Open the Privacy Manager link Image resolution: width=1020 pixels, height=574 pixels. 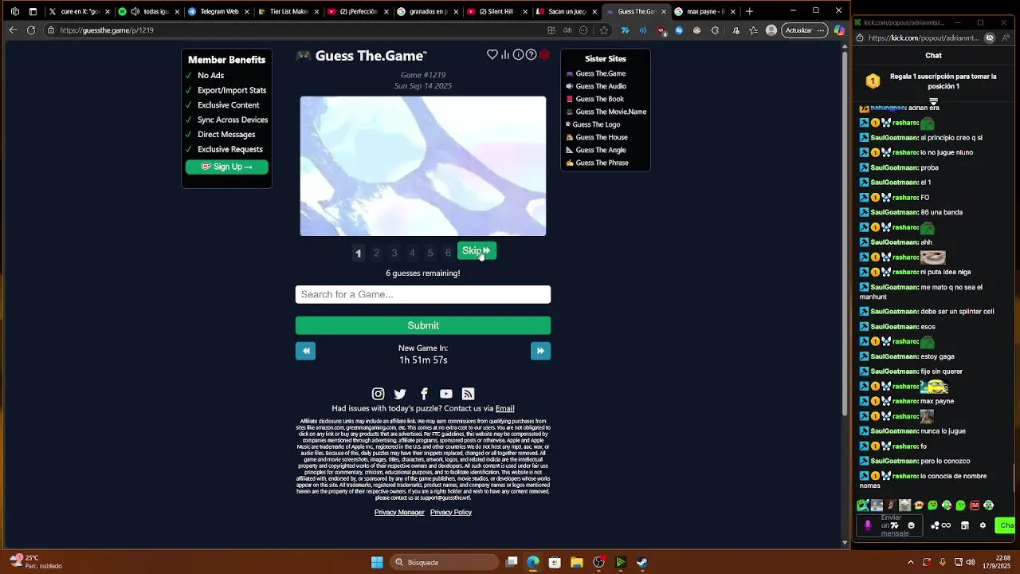pos(399,513)
